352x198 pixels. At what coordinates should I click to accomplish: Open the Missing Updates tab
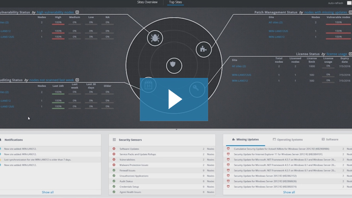[245, 139]
